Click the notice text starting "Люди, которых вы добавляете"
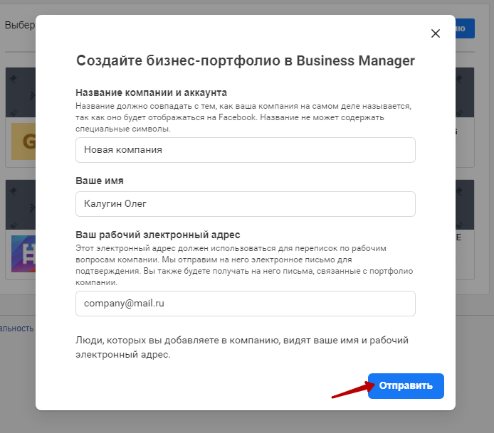This screenshot has height=433, width=494. pyautogui.click(x=242, y=347)
